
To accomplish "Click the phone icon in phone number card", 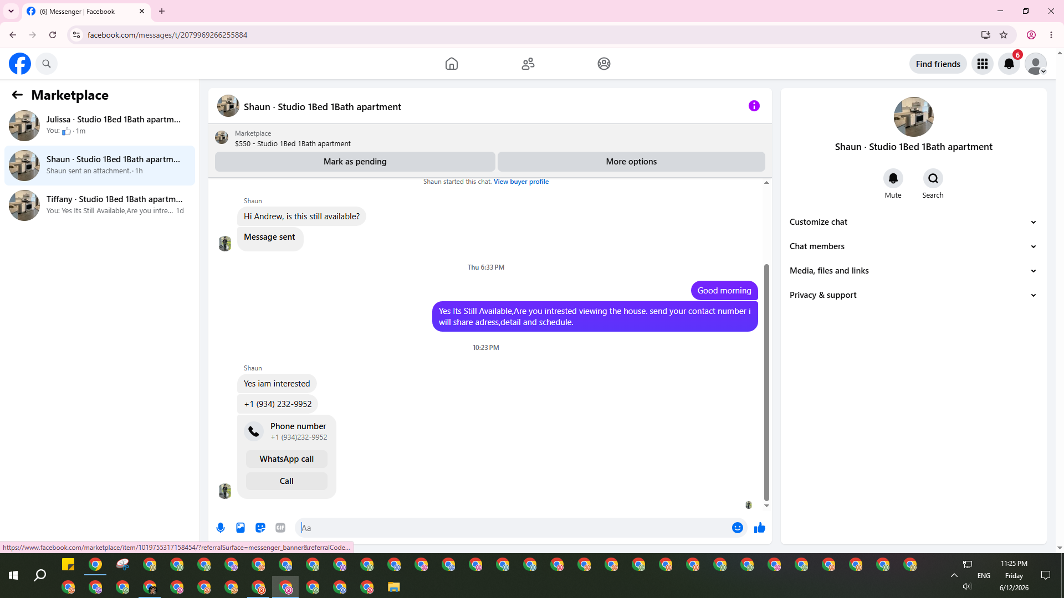I will 254,431.
